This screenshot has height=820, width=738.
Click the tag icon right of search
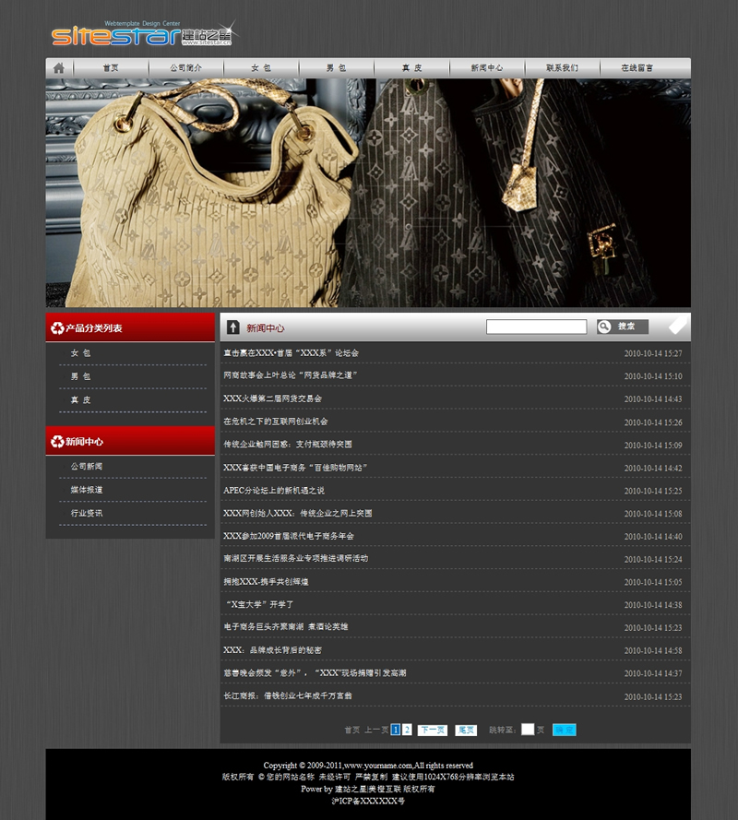[677, 327]
